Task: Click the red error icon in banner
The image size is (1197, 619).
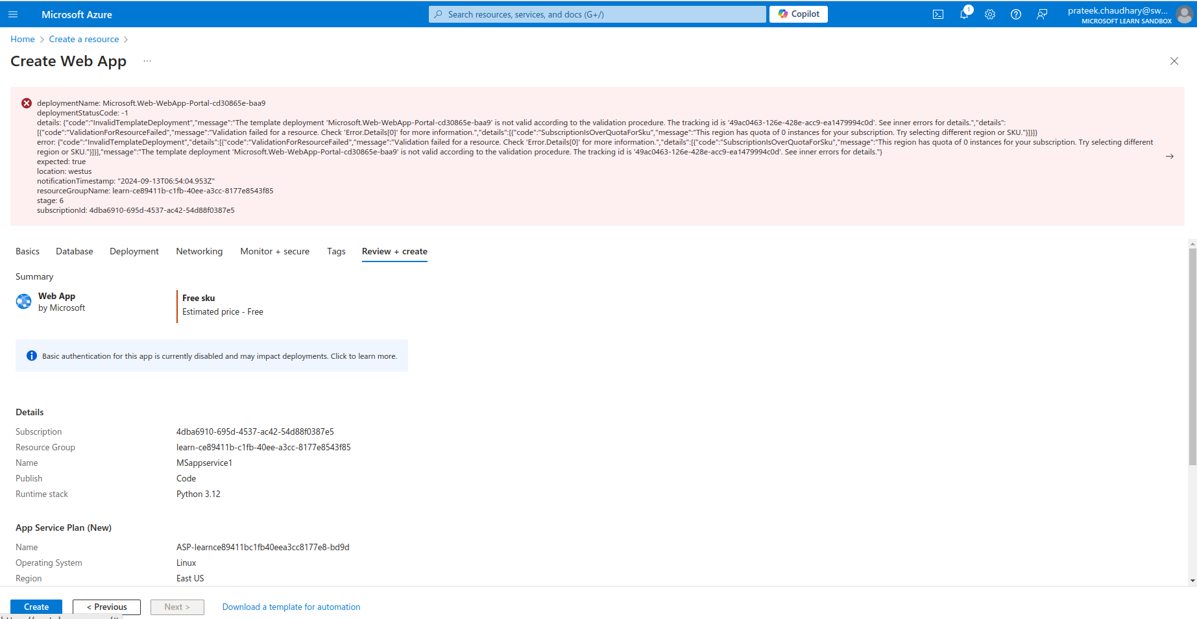Action: 27,103
